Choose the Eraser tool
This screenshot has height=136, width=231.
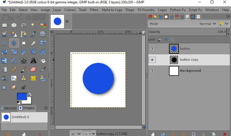(33, 69)
